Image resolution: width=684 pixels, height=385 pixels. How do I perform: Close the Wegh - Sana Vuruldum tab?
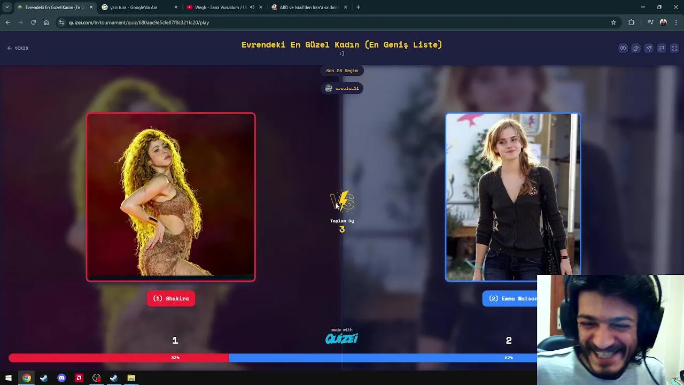[261, 7]
